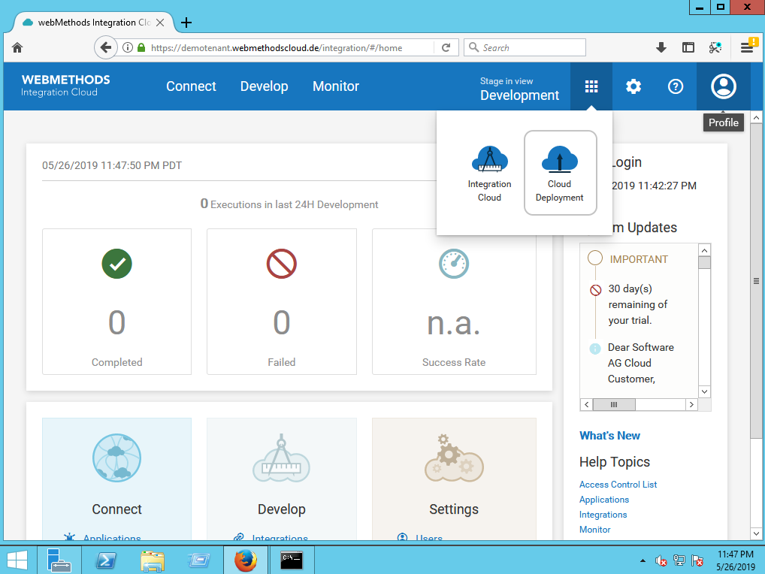Open the Develop menu in header
This screenshot has height=574, width=765.
[264, 86]
